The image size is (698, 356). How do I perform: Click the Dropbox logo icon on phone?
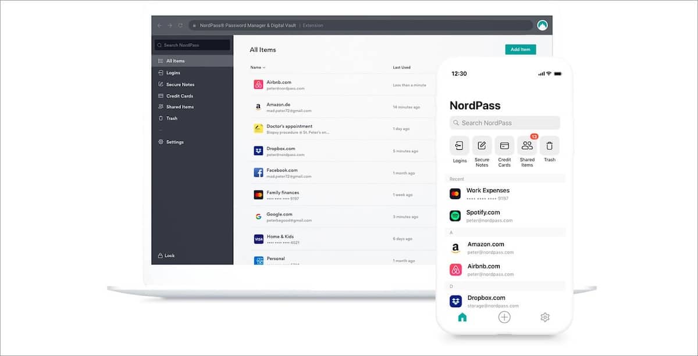click(x=455, y=301)
